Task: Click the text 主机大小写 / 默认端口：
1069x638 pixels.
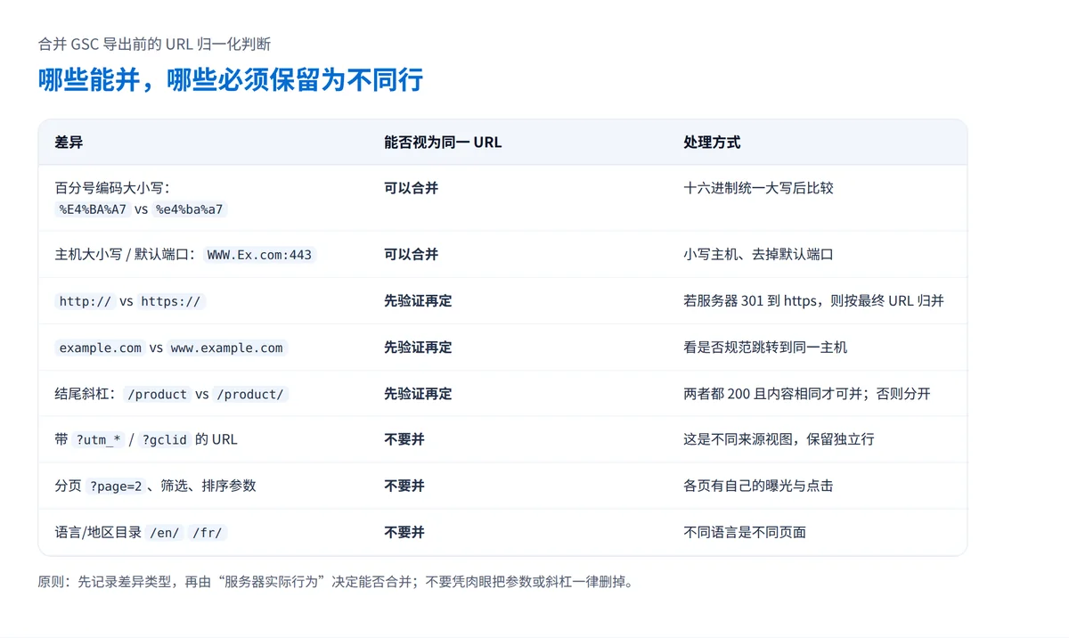Action: [126, 255]
